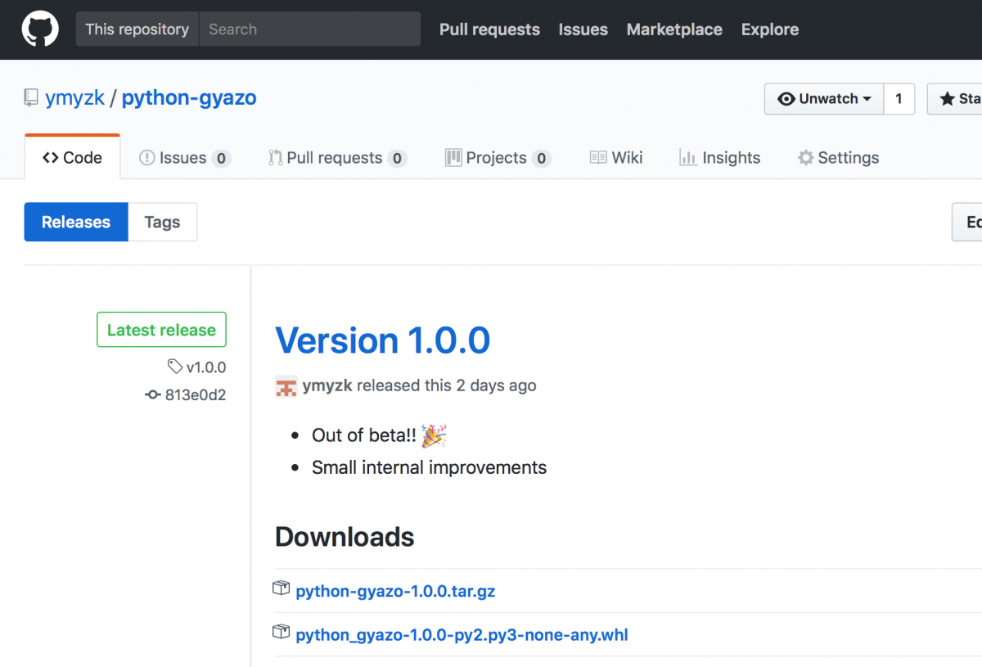This screenshot has height=667, width=982.
Task: Click the GitHub octocat logo
Action: pos(39,29)
